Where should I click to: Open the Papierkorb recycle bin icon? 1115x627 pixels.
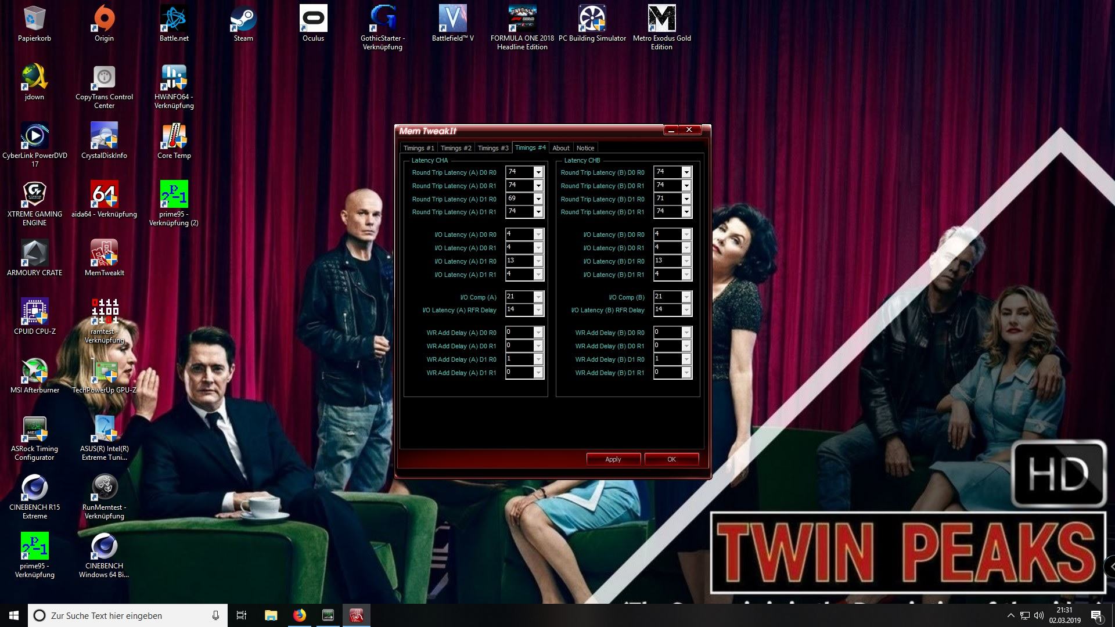(x=34, y=24)
